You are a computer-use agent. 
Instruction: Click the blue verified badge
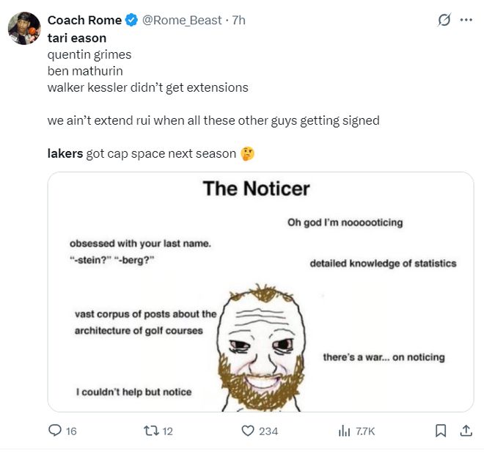pos(131,21)
